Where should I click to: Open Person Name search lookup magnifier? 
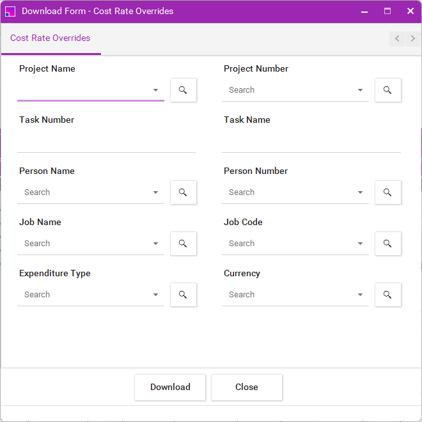[184, 192]
